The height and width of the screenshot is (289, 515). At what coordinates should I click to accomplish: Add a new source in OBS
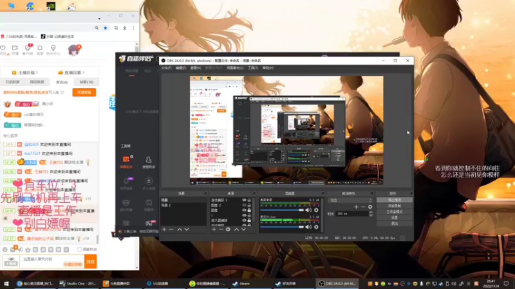[x=214, y=229]
